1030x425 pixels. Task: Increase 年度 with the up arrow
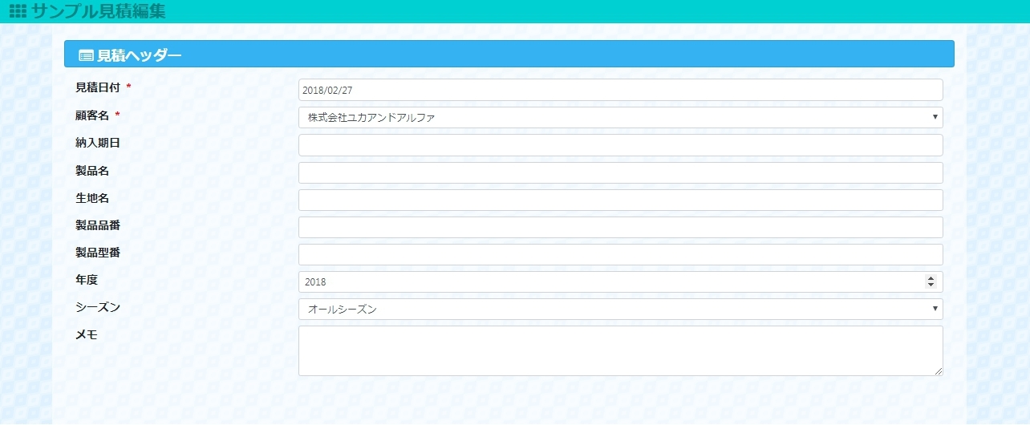931,279
